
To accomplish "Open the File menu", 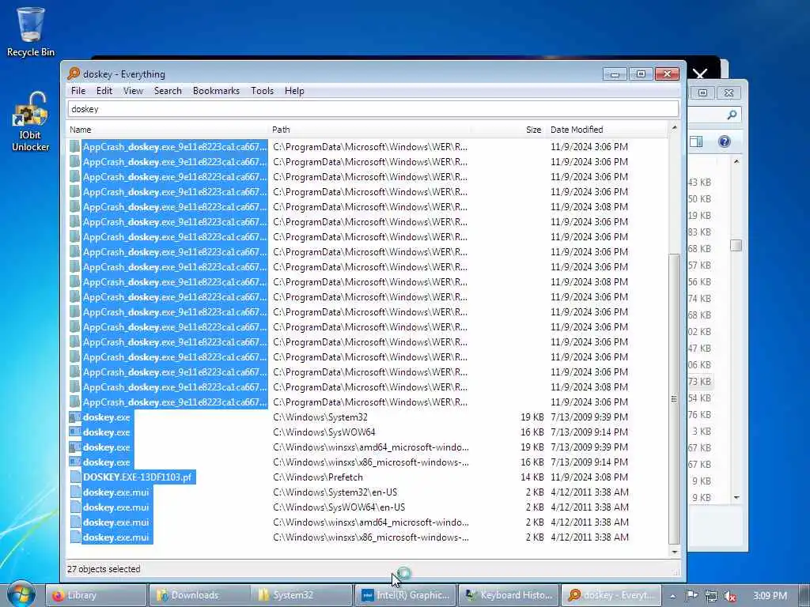I will pyautogui.click(x=78, y=91).
